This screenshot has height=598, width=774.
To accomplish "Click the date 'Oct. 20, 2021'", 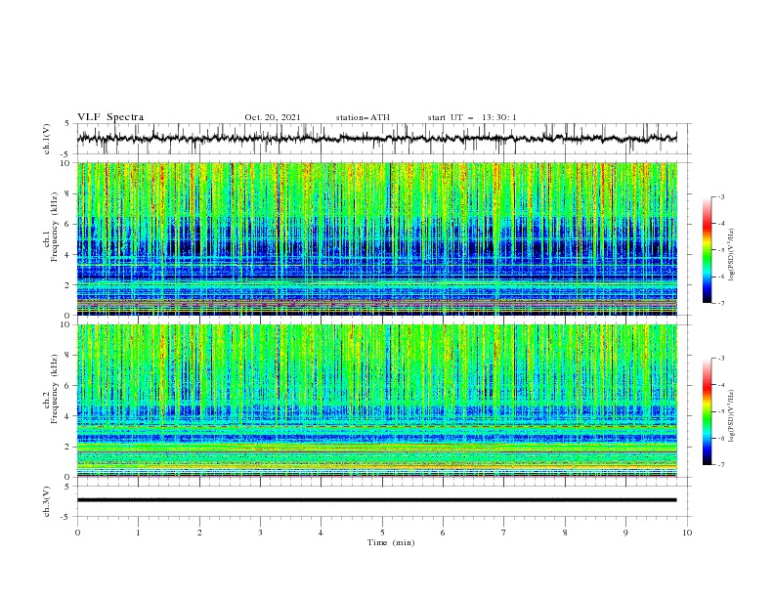I will coord(273,117).
